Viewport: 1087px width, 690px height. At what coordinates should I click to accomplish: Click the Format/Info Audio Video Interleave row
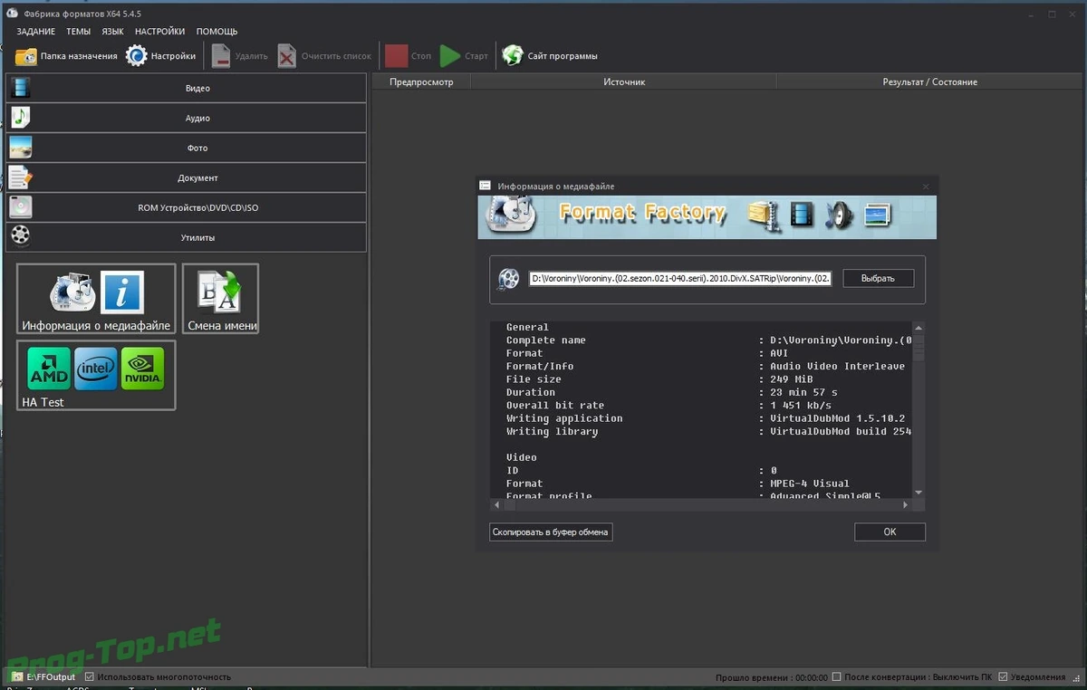(701, 366)
